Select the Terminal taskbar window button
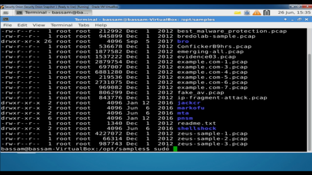The image size is (312, 175). (x=53, y=13)
